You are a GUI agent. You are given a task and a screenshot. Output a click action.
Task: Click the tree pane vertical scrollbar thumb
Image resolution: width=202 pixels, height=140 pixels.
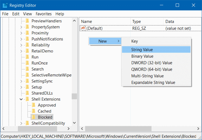point(74,96)
